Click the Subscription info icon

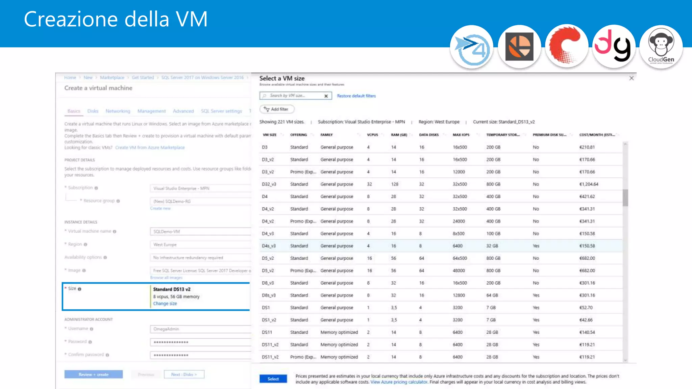(96, 188)
